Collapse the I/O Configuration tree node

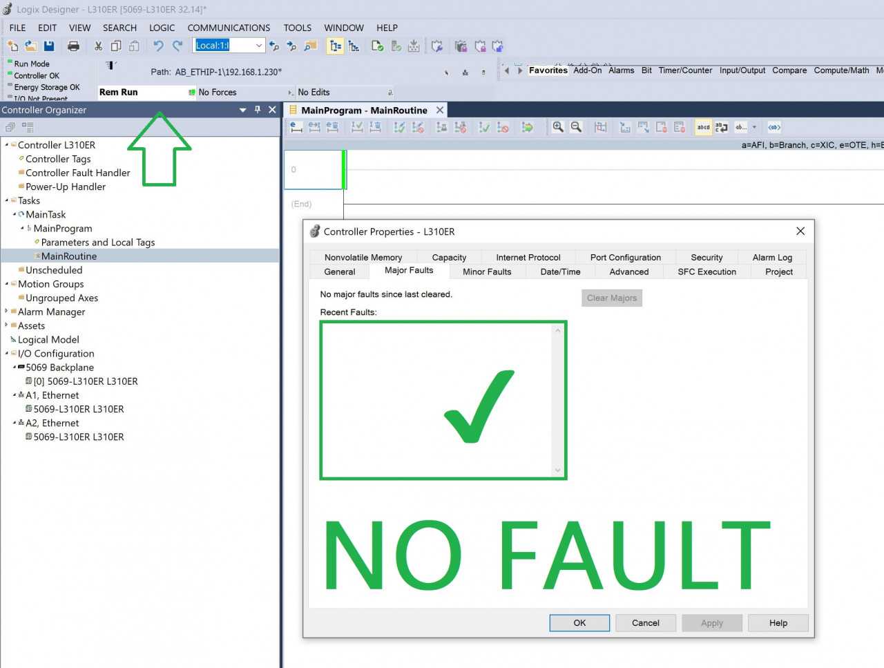[x=7, y=354]
